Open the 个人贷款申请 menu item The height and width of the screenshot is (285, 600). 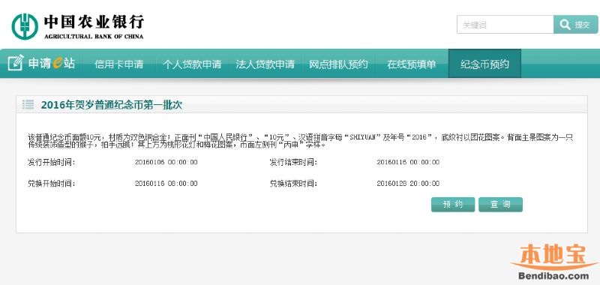[192, 64]
